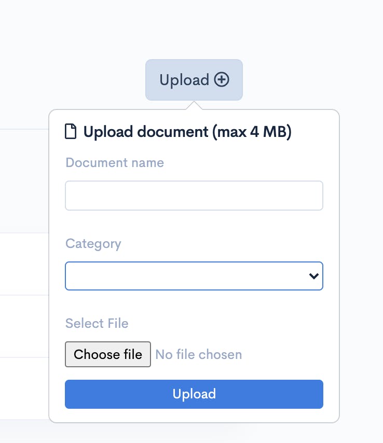Viewport: 383px width, 443px height.
Task: Click the document page icon in popover header
Action: 71,131
